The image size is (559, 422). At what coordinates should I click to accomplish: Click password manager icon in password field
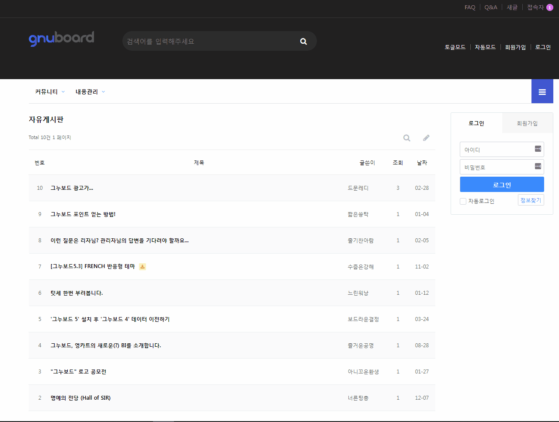[538, 167]
